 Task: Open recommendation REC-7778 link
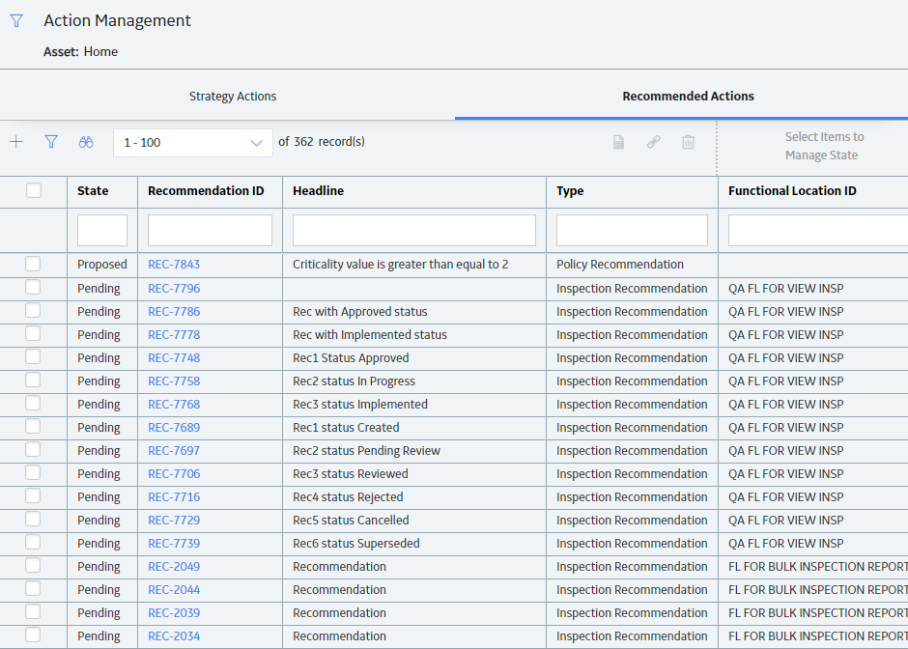pos(174,334)
